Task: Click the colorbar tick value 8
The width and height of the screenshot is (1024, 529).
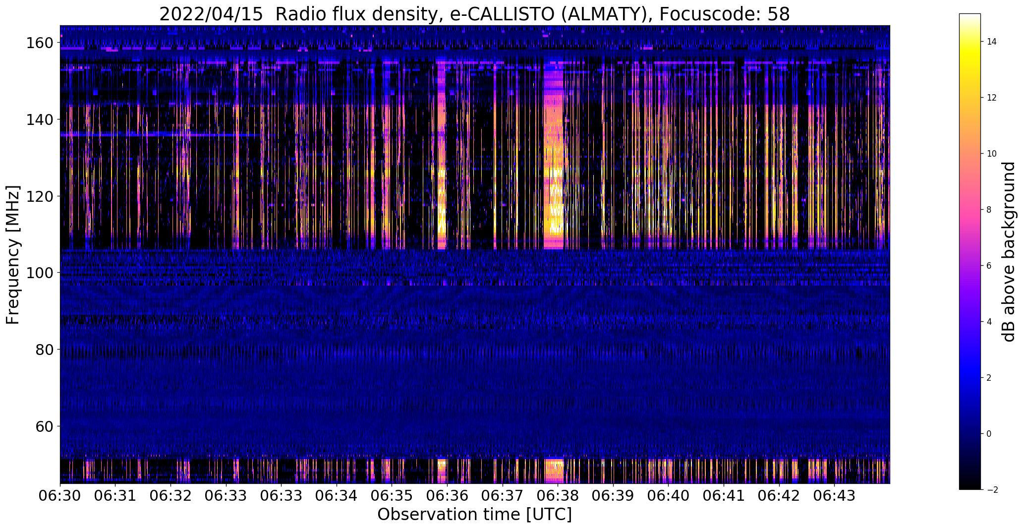Action: pos(989,210)
